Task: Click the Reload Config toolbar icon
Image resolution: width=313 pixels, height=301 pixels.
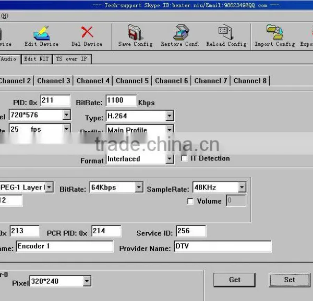Action: click(x=225, y=32)
